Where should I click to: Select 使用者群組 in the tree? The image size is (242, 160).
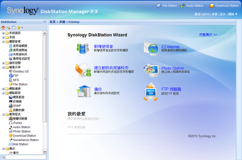pos(18,50)
